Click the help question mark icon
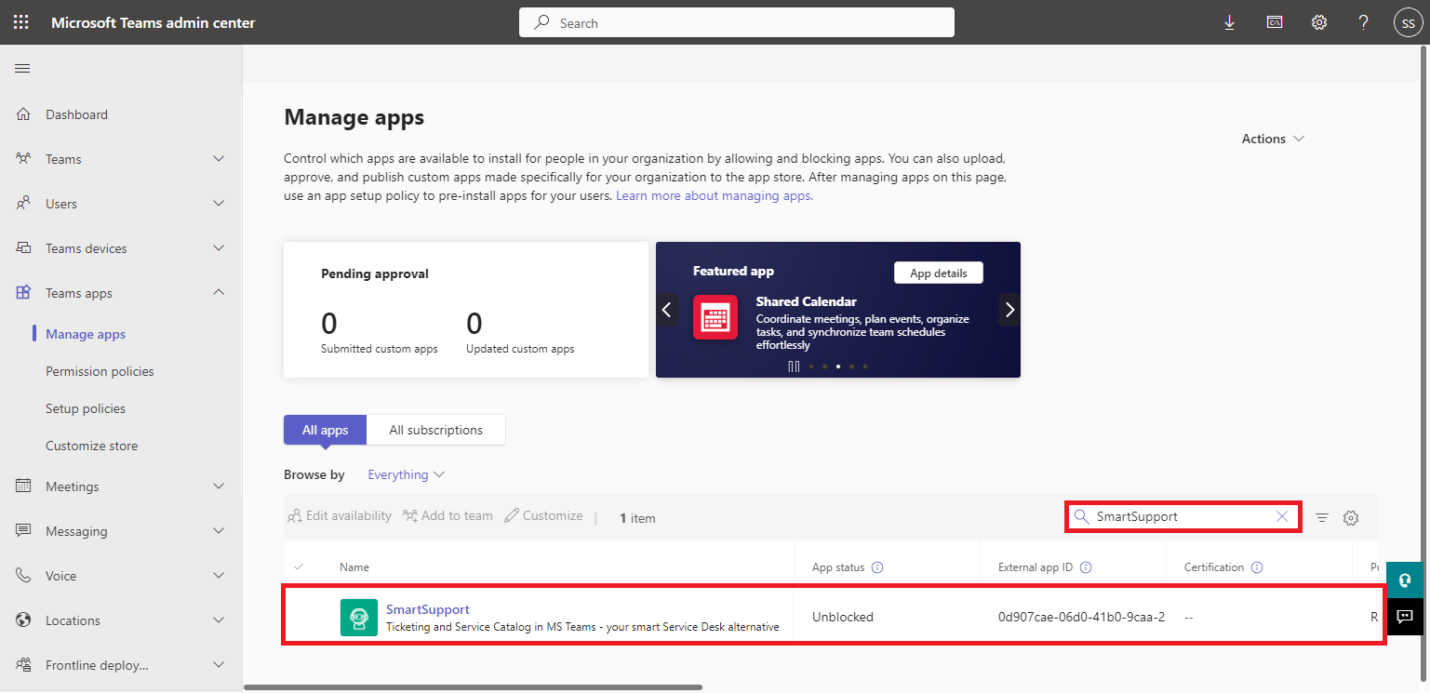Viewport: 1430px width, 693px height. point(1364,22)
